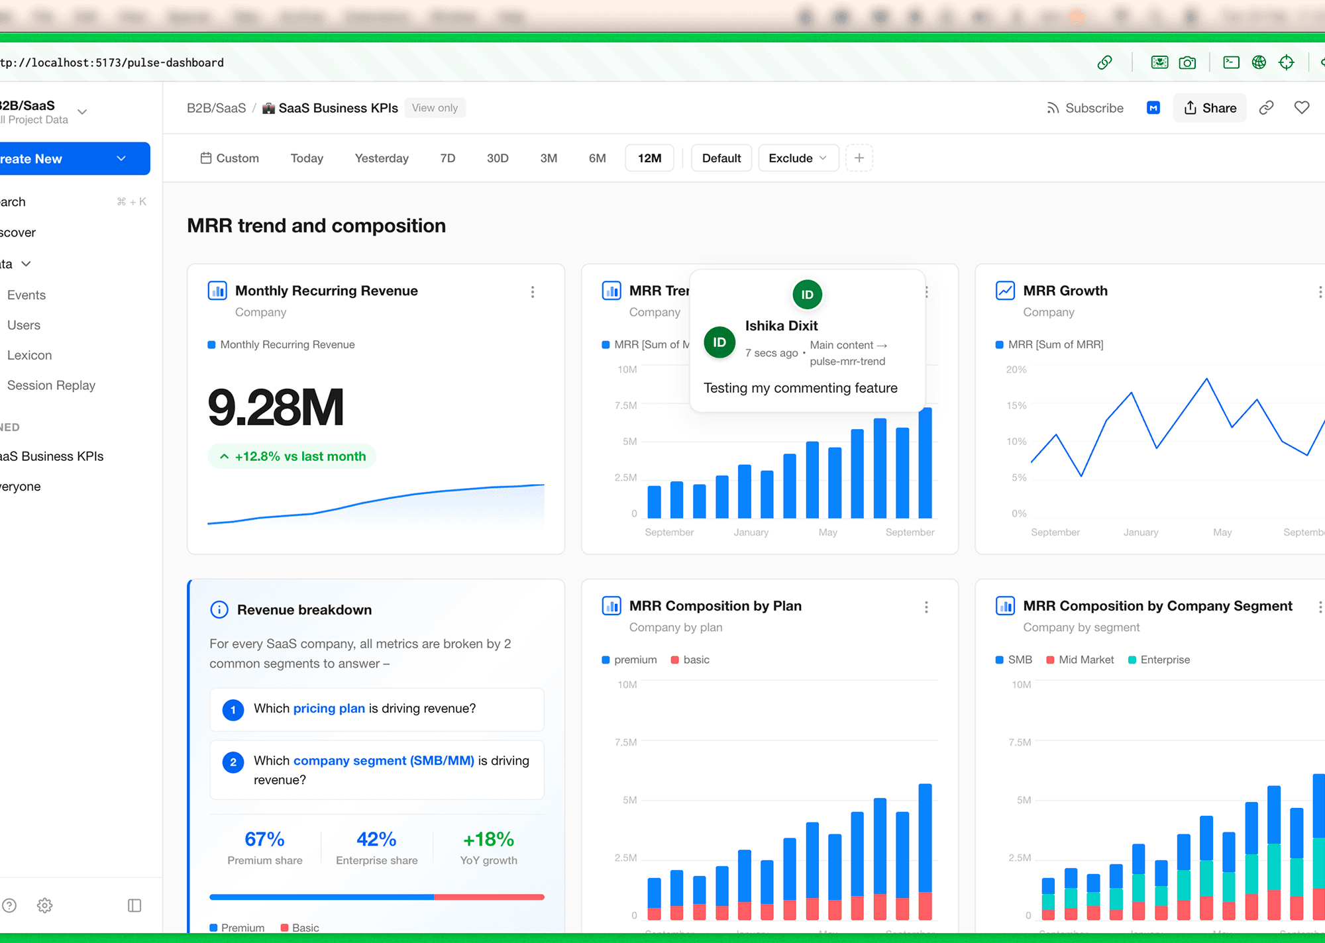
Task: Select the 30D time range tab
Action: click(498, 158)
